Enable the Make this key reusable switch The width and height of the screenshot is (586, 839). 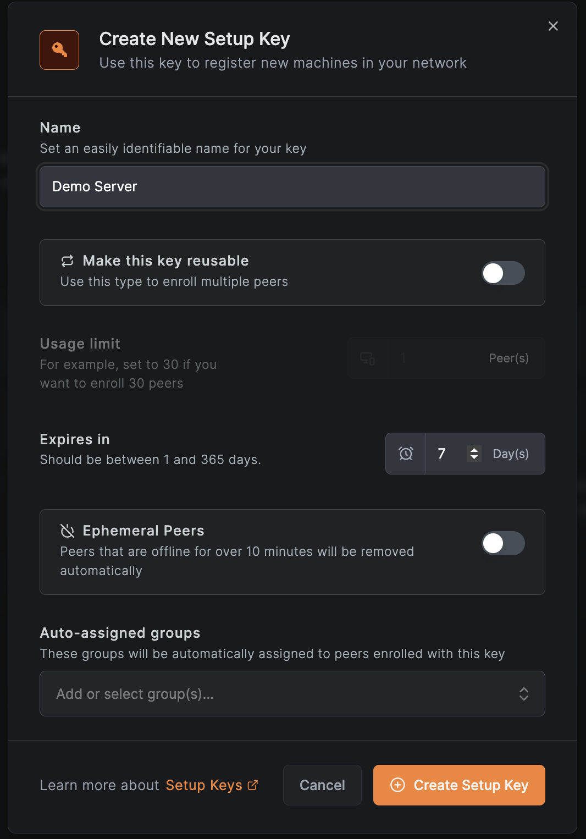(503, 273)
